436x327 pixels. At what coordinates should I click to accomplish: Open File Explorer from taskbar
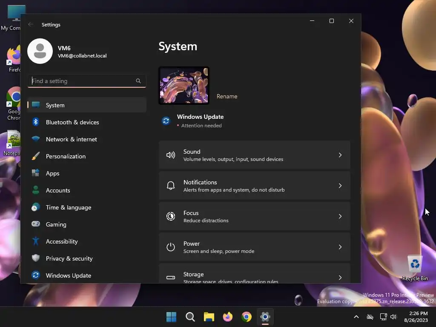click(x=209, y=317)
